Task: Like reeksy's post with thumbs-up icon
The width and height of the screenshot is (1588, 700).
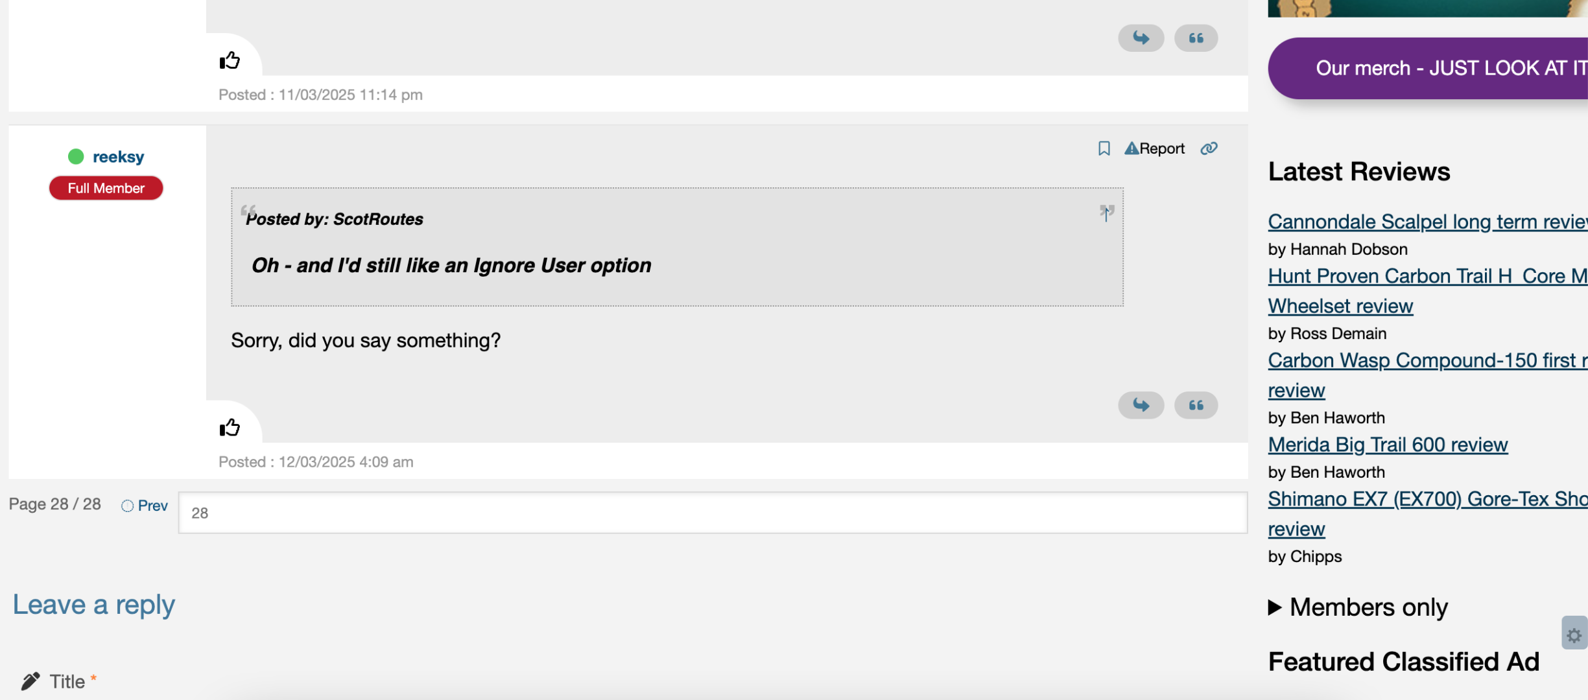Action: [230, 428]
